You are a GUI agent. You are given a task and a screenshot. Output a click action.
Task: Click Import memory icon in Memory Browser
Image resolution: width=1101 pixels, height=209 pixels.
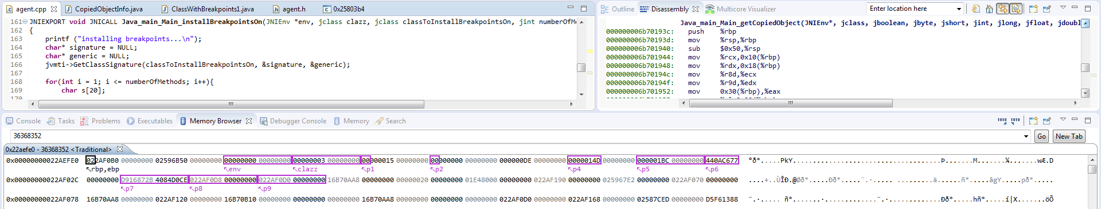[x=1002, y=120]
